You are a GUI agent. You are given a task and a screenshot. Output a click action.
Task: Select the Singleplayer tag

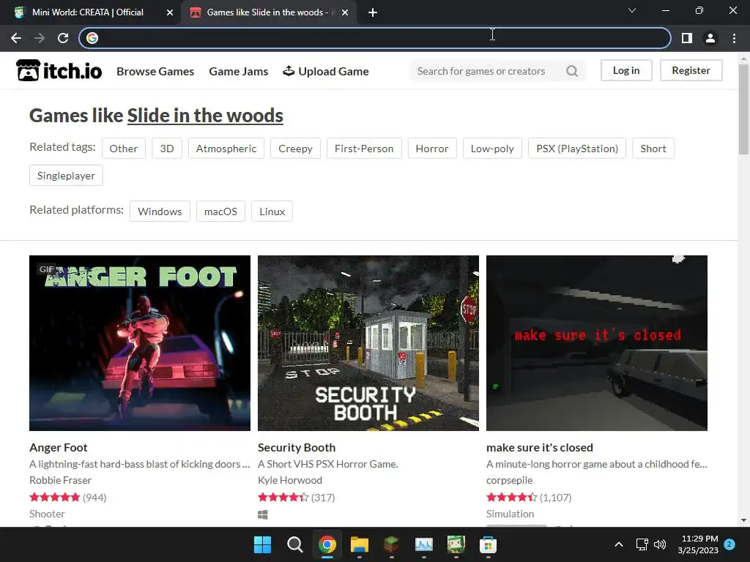pos(66,176)
